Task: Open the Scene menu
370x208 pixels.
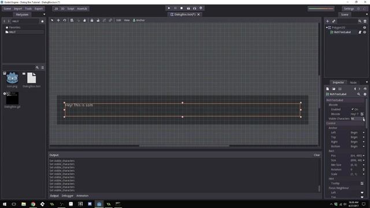Action: pos(8,9)
